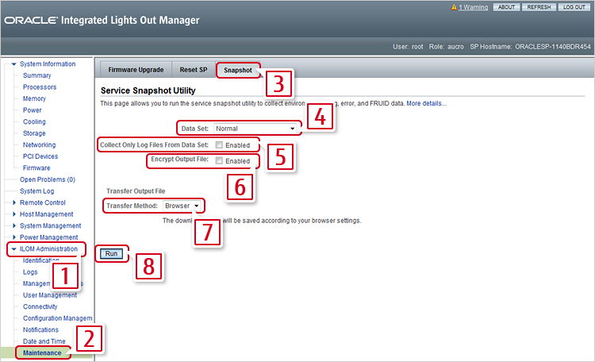Expand the Host Management tree arrow
This screenshot has width=595, height=362.
(13, 214)
